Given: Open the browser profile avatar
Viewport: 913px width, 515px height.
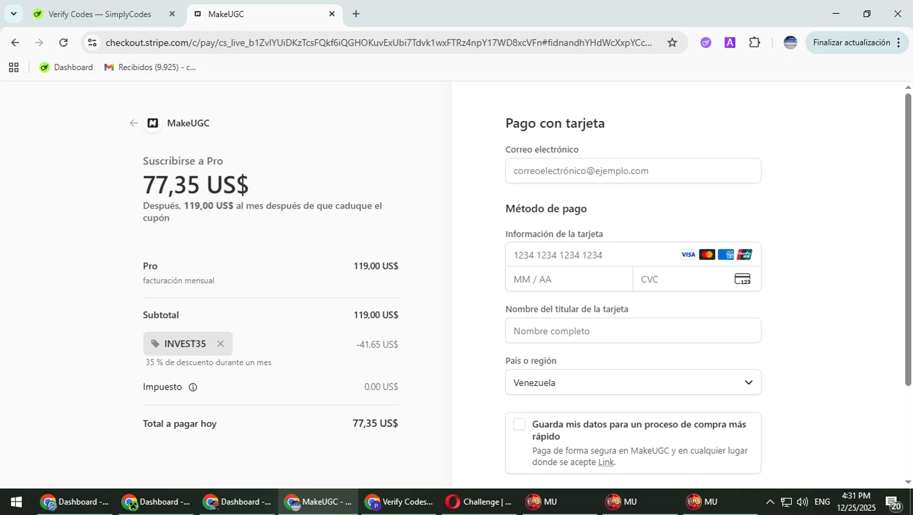Looking at the screenshot, I should pyautogui.click(x=790, y=43).
